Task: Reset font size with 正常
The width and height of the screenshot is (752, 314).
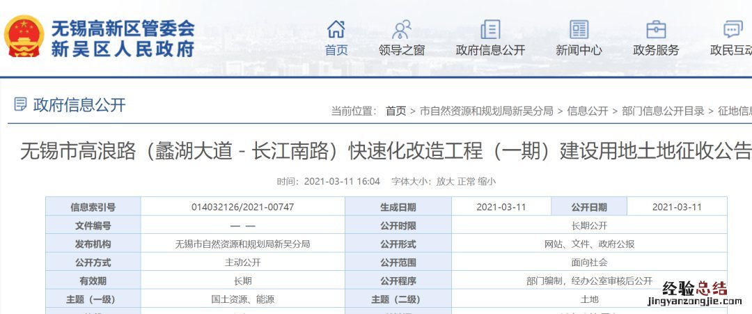Action: [x=467, y=181]
